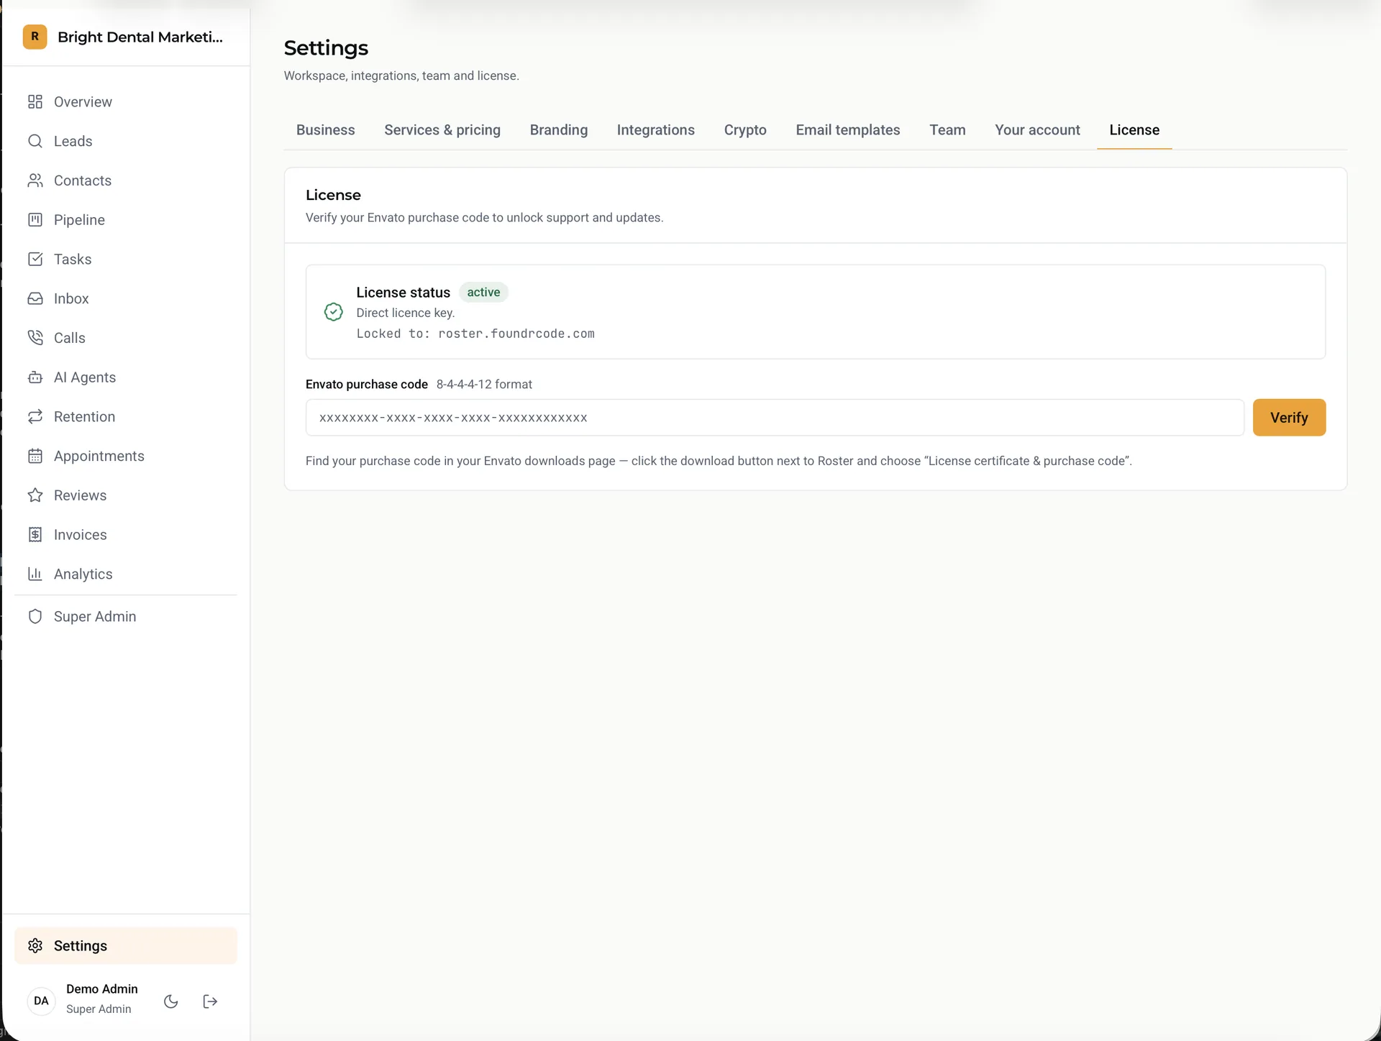Select the License tab
Screen dimensions: 1381x1041
pyautogui.click(x=1134, y=130)
